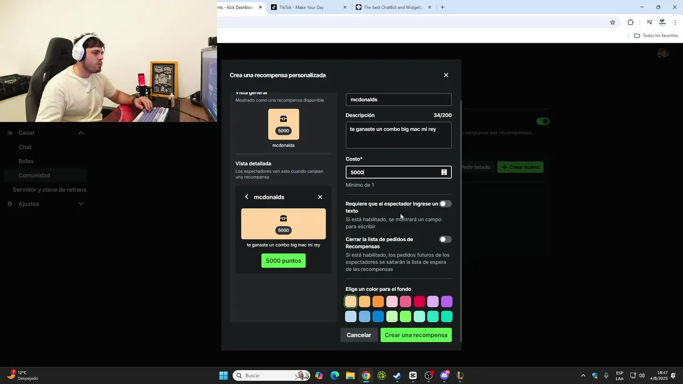Viewport: 683px width, 384px height.
Task: Open the browser extensions puzzle icon
Action: [631, 22]
